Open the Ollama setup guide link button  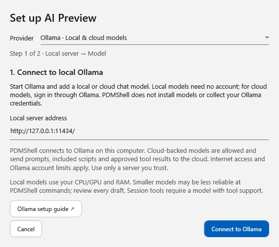click(x=46, y=209)
